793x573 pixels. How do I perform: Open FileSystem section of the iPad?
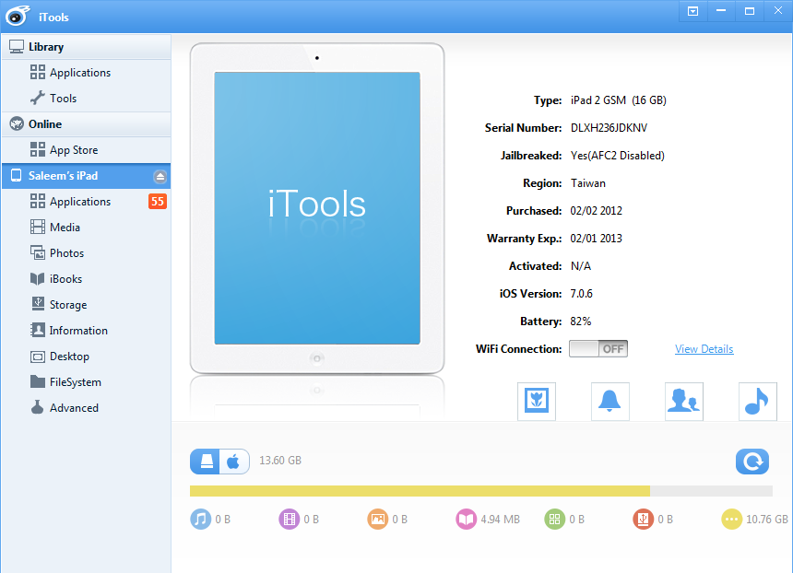86,382
